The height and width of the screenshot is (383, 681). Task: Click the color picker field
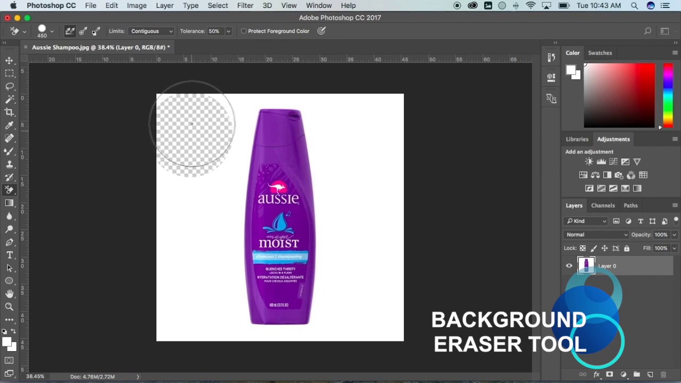(619, 96)
